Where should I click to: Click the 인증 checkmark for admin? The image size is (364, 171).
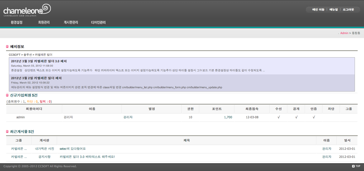point(314,117)
